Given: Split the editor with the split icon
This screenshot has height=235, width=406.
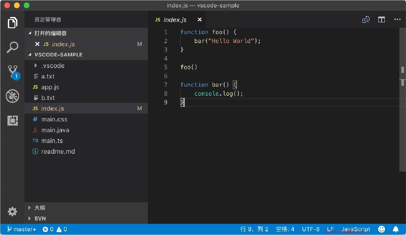Looking at the screenshot, I should [382, 20].
